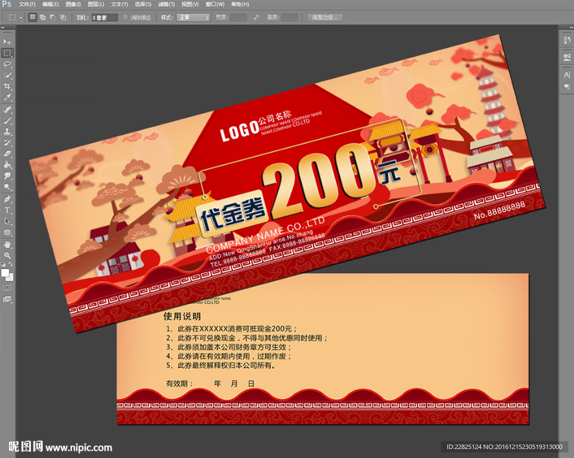574x458 pixels.
Task: Open the 选择(S) menu
Action: click(143, 4)
